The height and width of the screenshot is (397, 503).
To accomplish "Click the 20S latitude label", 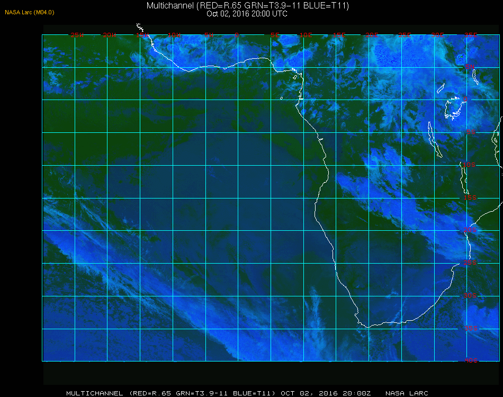I will (470, 230).
